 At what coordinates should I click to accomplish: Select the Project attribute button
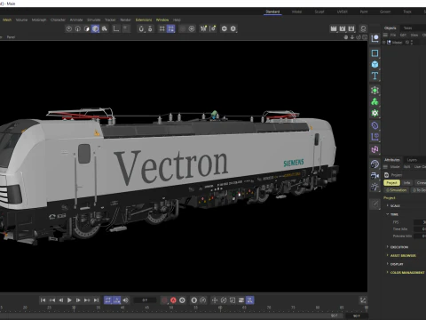(391, 183)
